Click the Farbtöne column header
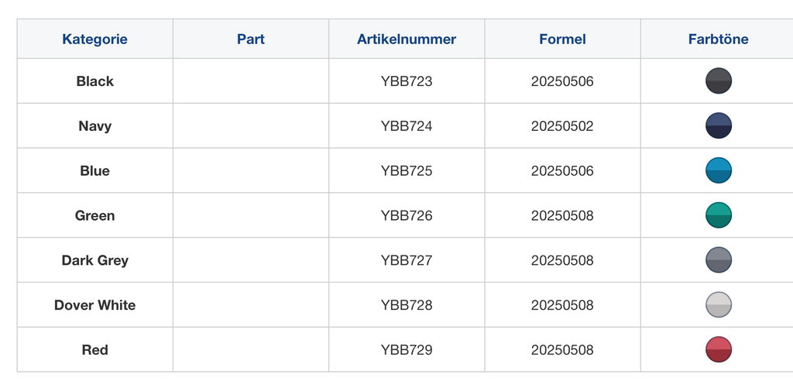 click(x=719, y=39)
